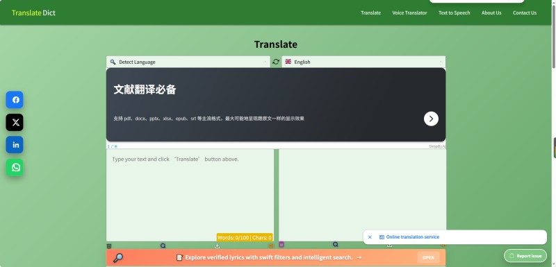Open the Detect Language source dropdown
556x267 pixels.
point(188,62)
